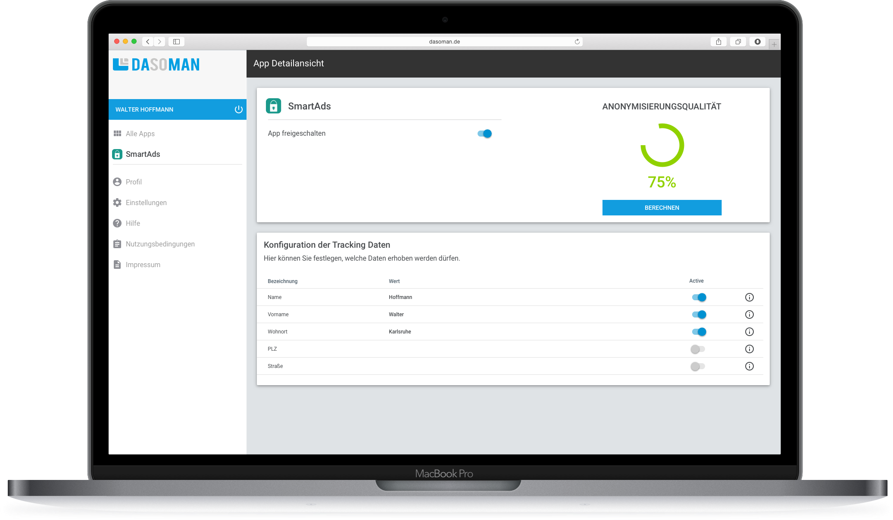Enable the Straße tracking toggle
Screen dimensions: 893x520
(x=697, y=366)
